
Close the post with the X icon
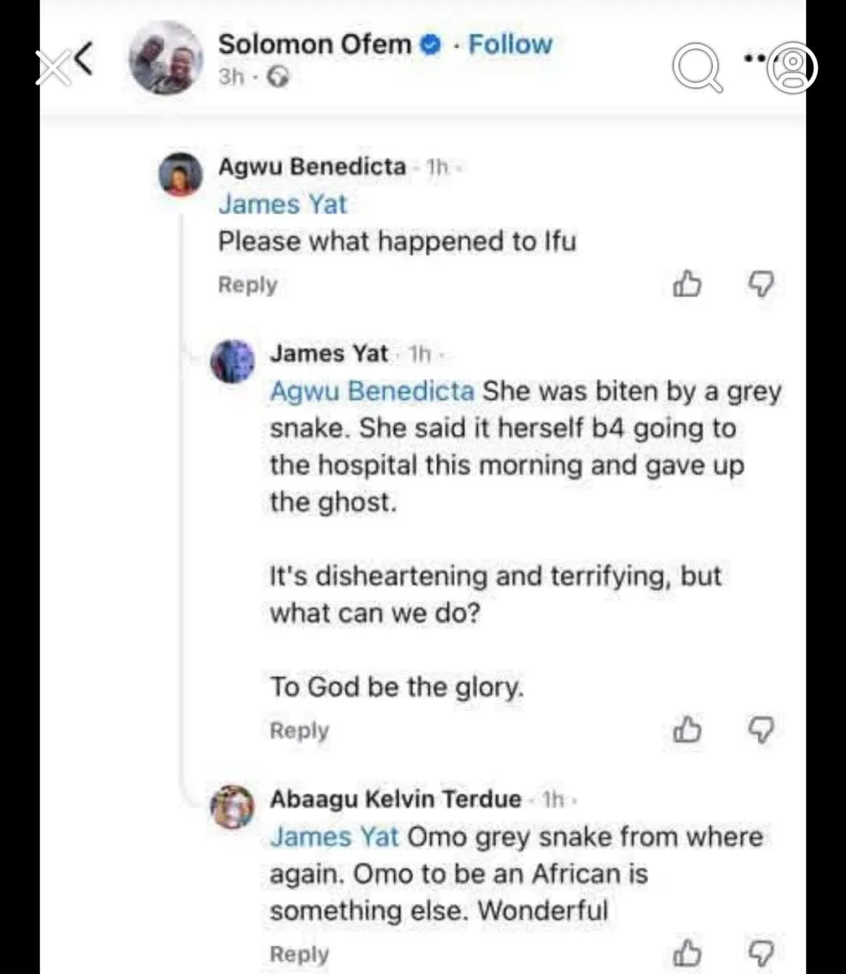(x=52, y=68)
